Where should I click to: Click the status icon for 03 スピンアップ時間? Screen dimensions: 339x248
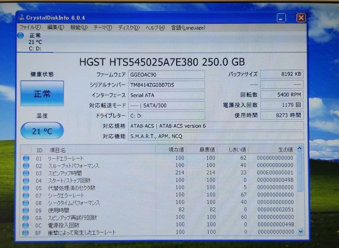(26, 173)
